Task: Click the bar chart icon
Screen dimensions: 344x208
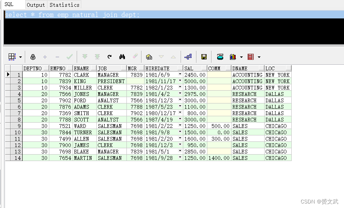Action: point(233,57)
